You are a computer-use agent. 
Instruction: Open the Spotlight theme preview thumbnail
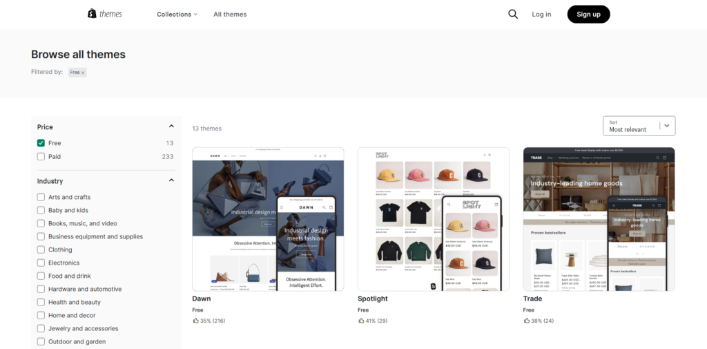[434, 219]
